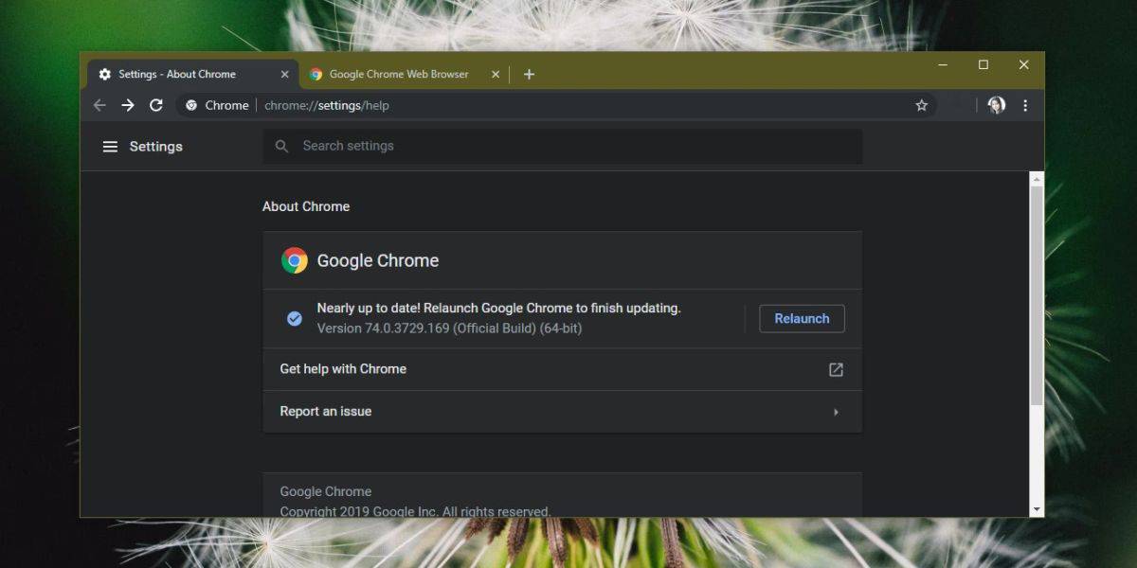Reload the page with refresh icon

[x=156, y=105]
